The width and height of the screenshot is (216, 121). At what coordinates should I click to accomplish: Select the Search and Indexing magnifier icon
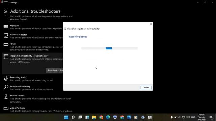pyautogui.click(x=6, y=87)
